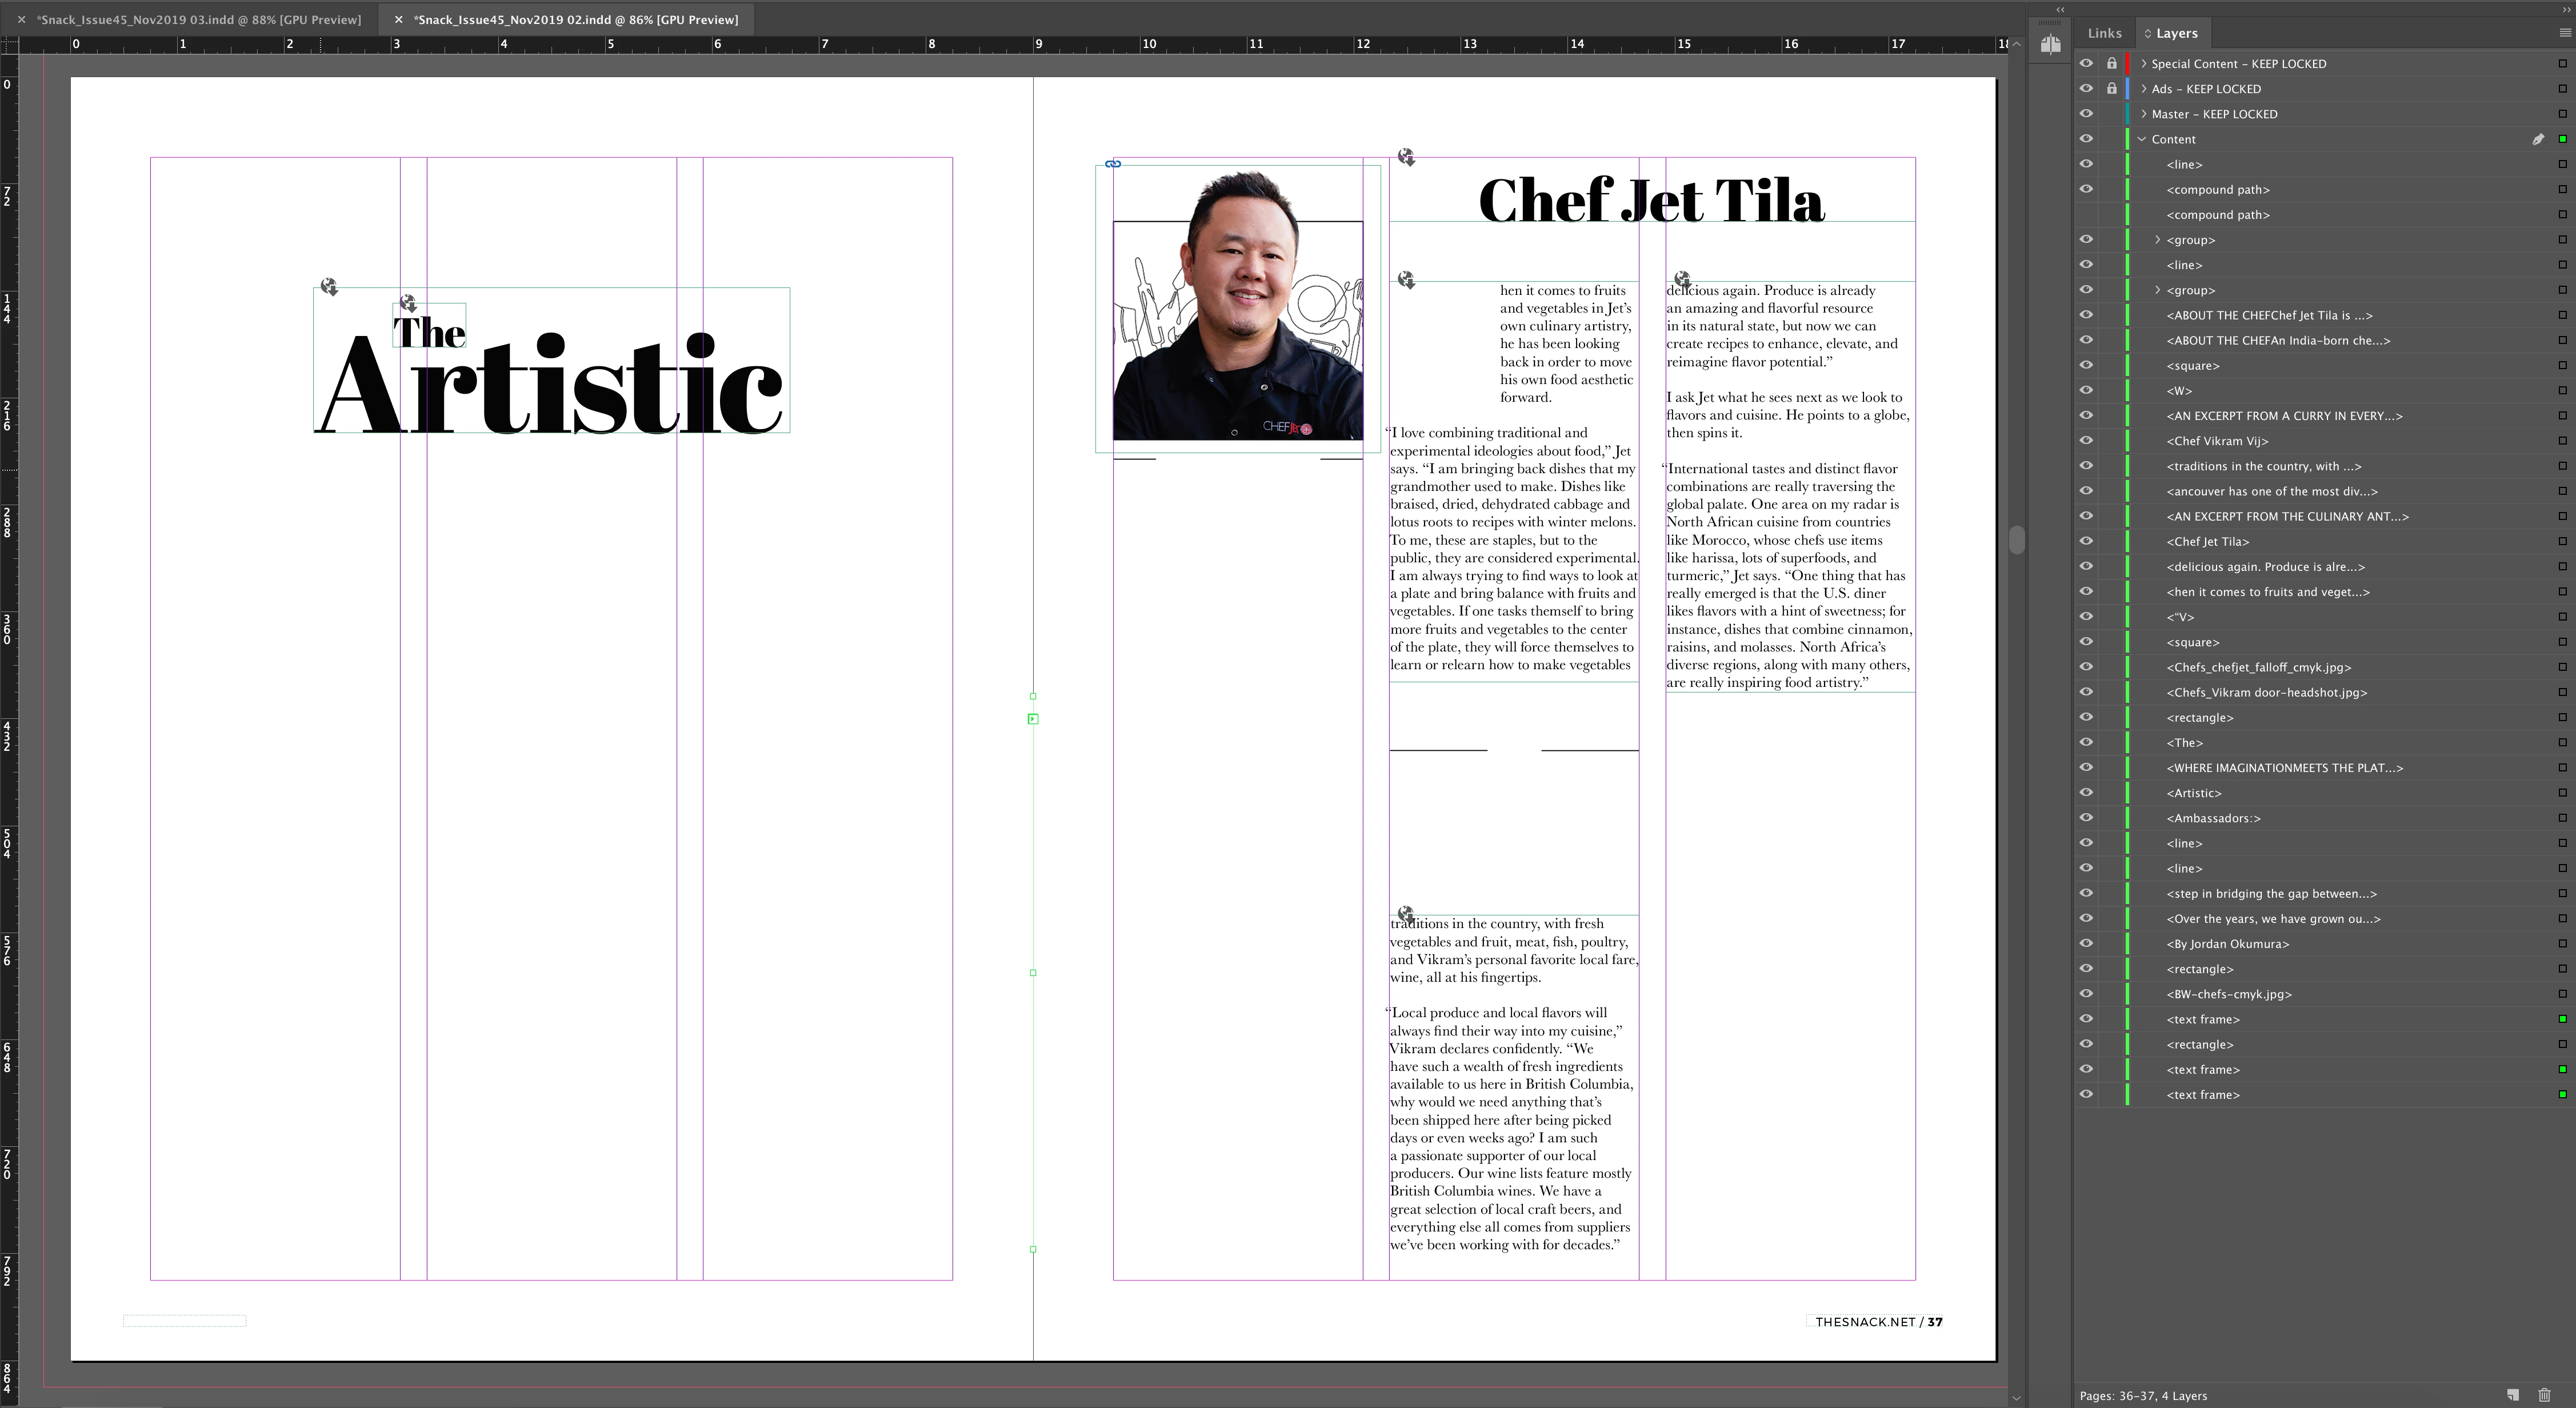This screenshot has height=1408, width=2576.
Task: Click the collapsed CC Libraries panel icon
Action: tap(2050, 45)
